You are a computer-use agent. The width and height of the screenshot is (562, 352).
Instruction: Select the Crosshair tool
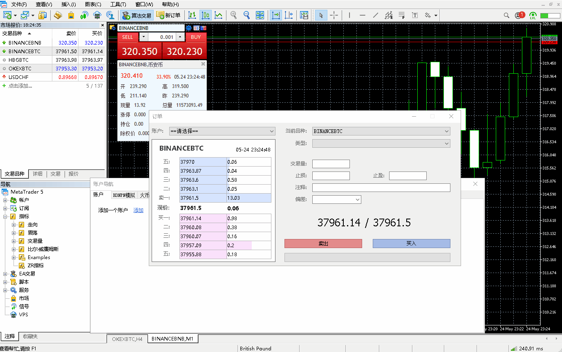334,15
